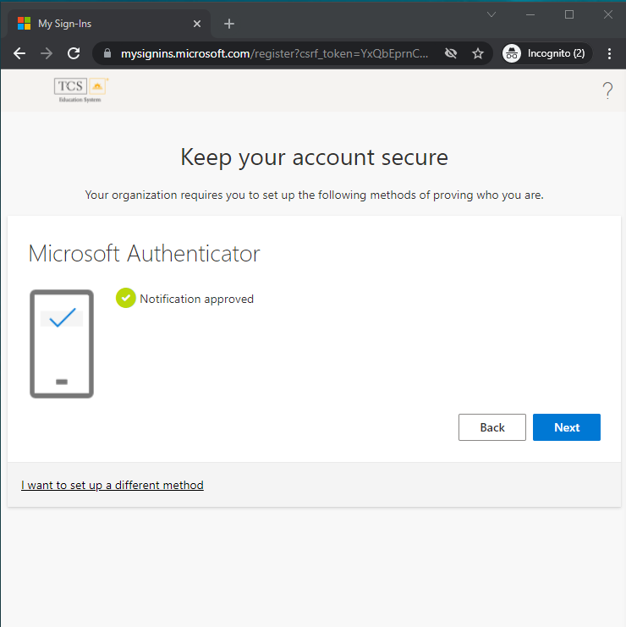Viewport: 626px width, 627px height.
Task: Click the Keep your account secure title
Action: click(314, 157)
